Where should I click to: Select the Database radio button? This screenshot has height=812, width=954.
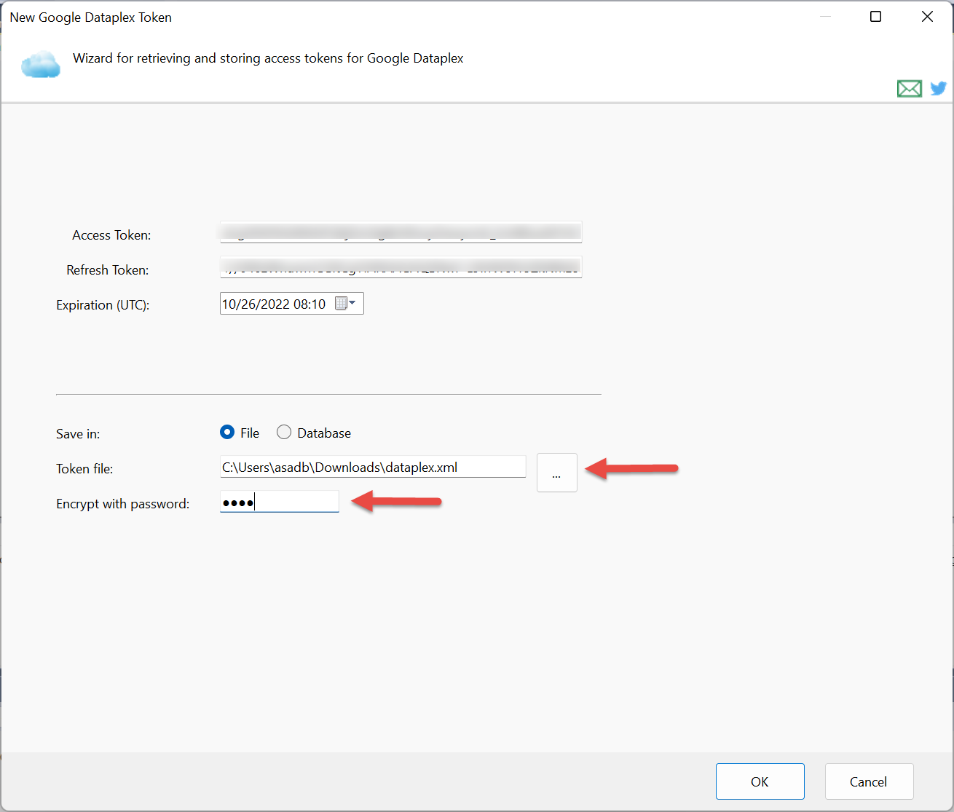click(284, 433)
